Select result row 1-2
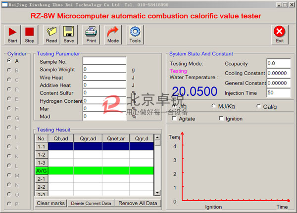The height and width of the screenshot is (213, 297). point(95,155)
